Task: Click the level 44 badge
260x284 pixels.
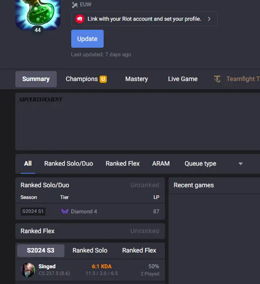Action: pyautogui.click(x=37, y=30)
